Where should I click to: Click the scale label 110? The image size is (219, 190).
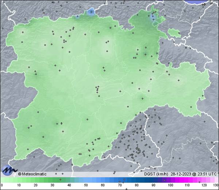point(187,185)
